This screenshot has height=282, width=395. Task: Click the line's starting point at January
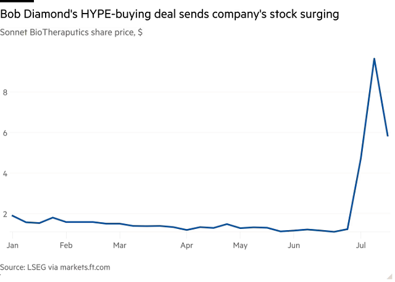12,216
